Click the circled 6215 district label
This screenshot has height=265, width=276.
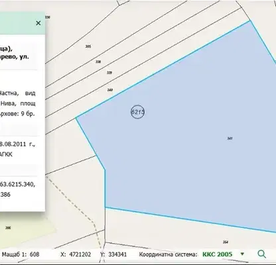(x=137, y=112)
